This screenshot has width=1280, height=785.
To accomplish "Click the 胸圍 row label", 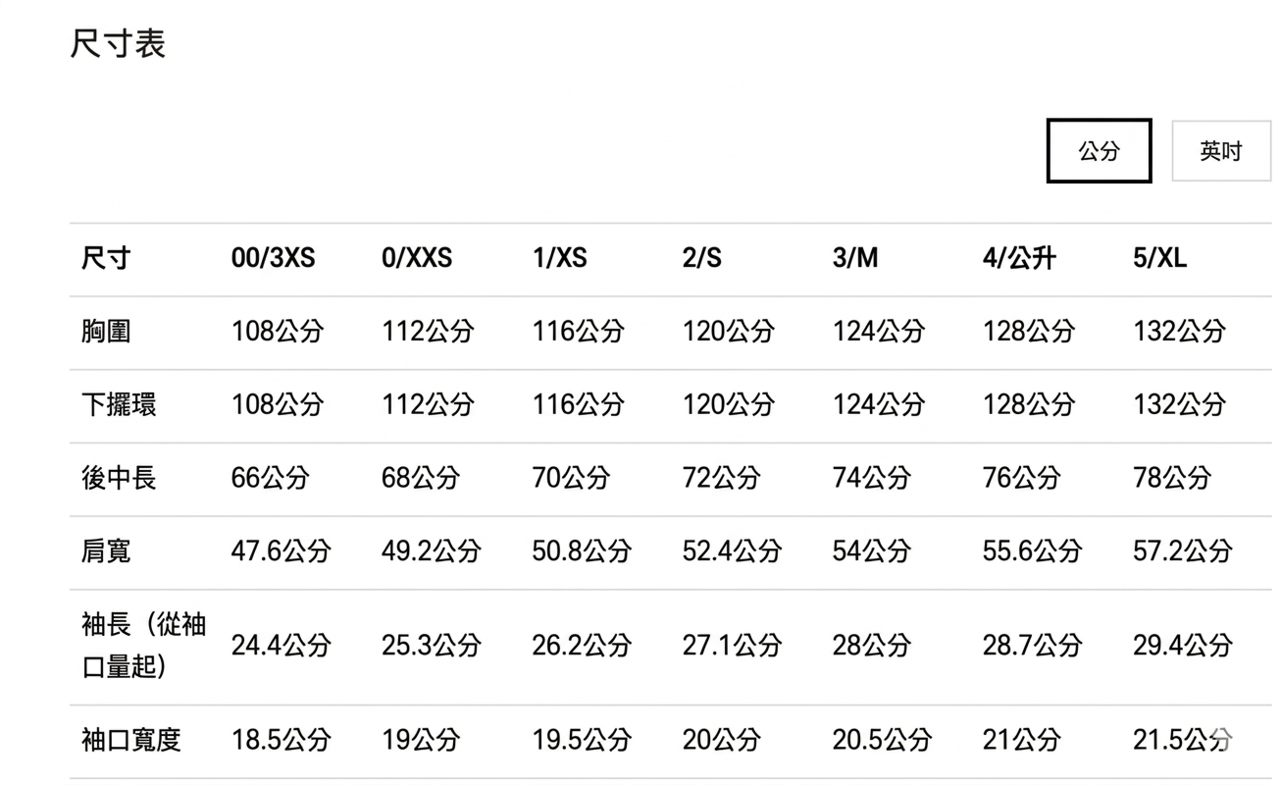I will coord(106,332).
